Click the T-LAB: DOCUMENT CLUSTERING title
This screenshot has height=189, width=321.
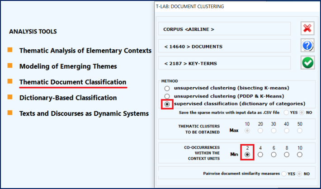(x=190, y=6)
